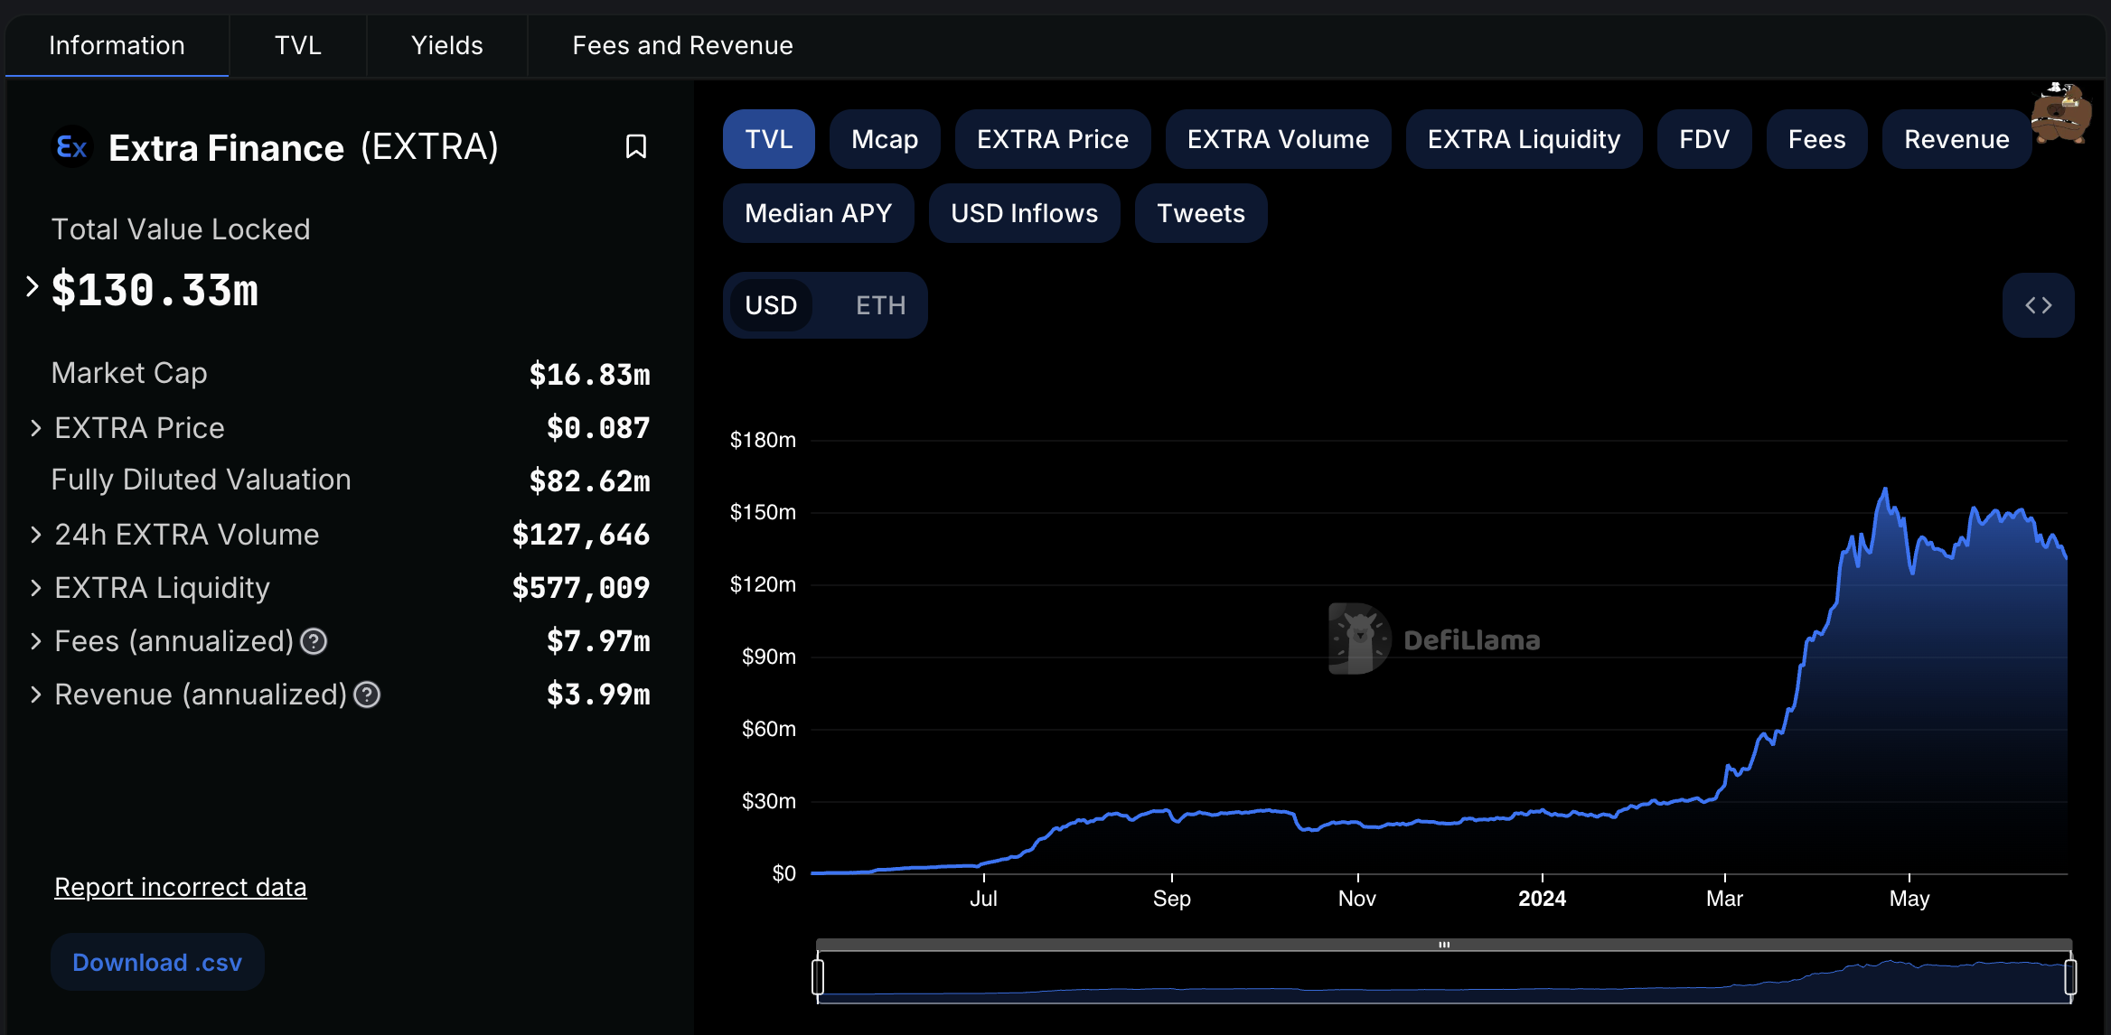Open the Fees and Revenue tab

click(x=683, y=45)
